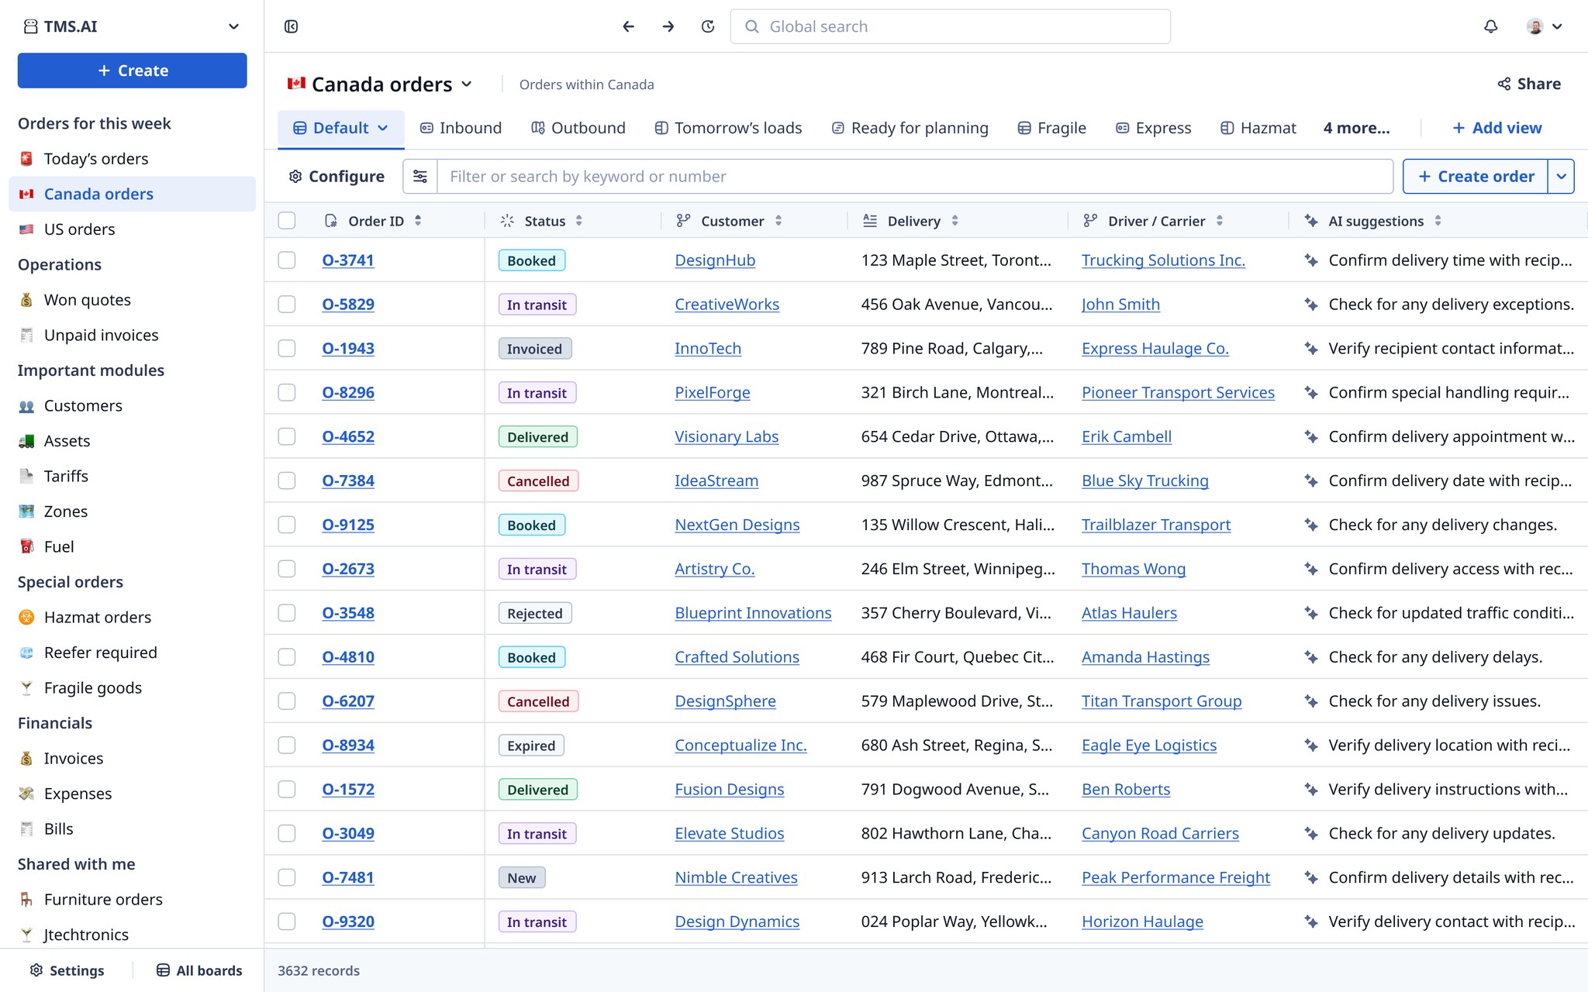Focus the Global search field
This screenshot has height=992, width=1588.
pyautogui.click(x=950, y=26)
